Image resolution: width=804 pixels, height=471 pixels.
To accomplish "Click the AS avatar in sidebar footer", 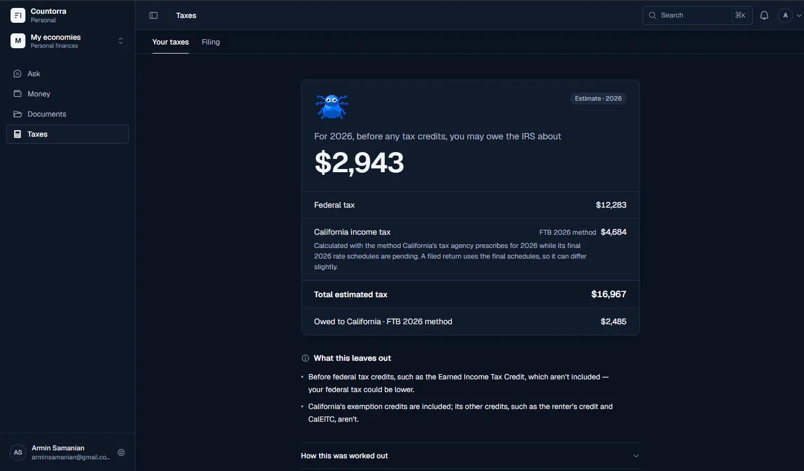I will click(18, 452).
